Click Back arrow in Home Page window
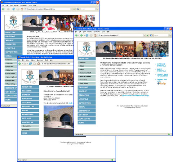173x162 pixels. coord(76,35)
